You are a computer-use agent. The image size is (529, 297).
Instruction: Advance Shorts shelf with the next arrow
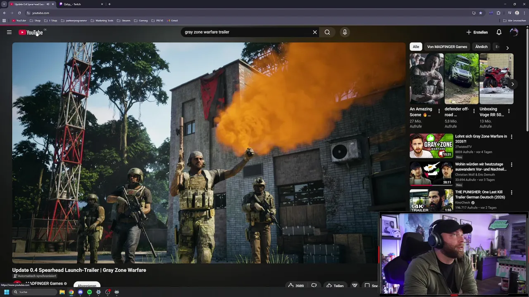tap(512, 84)
